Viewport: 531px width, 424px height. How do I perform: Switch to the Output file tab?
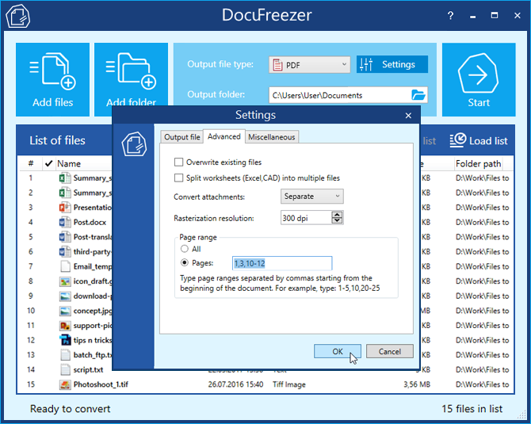click(x=182, y=137)
